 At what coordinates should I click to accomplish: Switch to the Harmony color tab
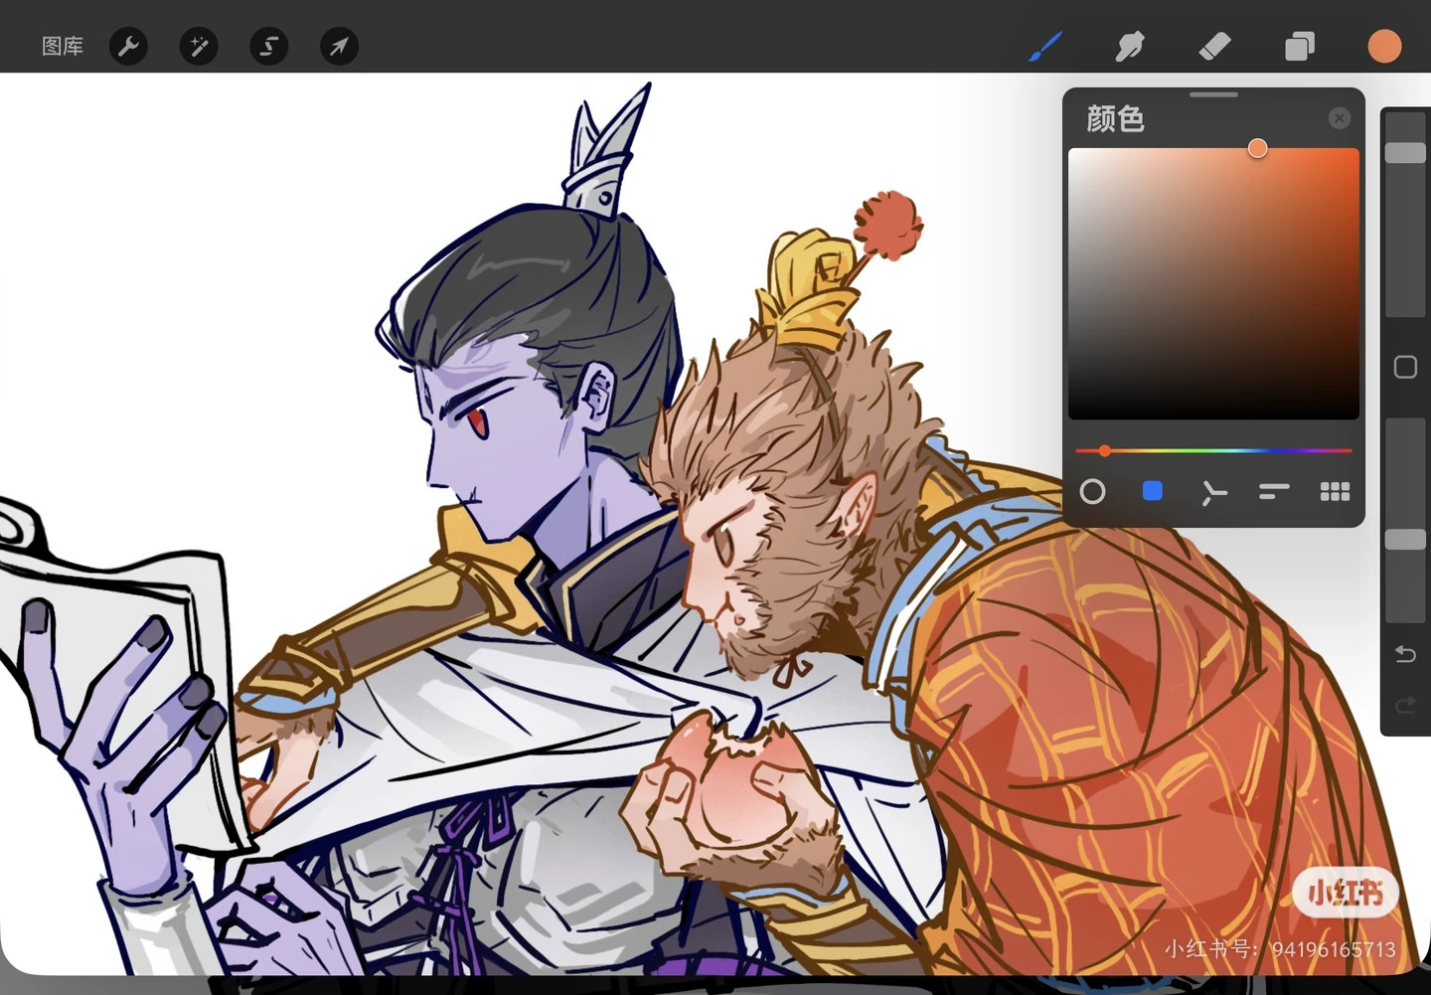click(1213, 492)
